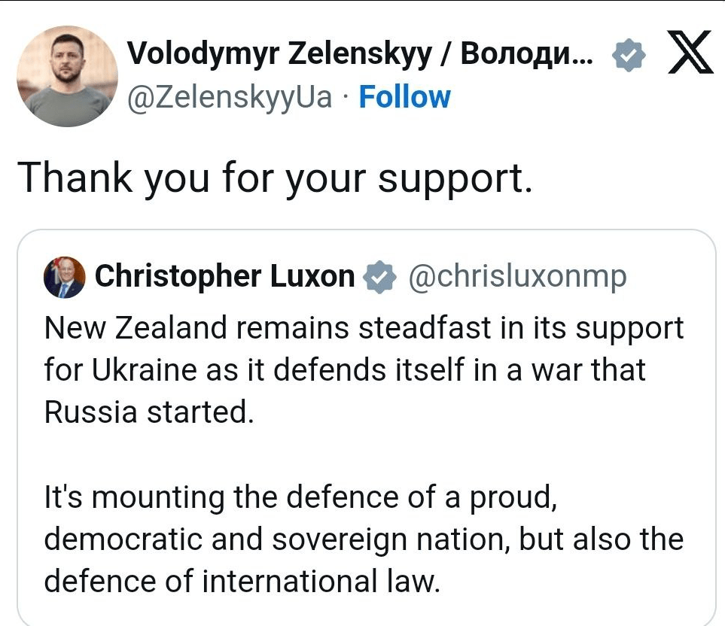This screenshot has width=725, height=626.
Task: Click the "Russia started." line in quote
Action: coord(146,413)
